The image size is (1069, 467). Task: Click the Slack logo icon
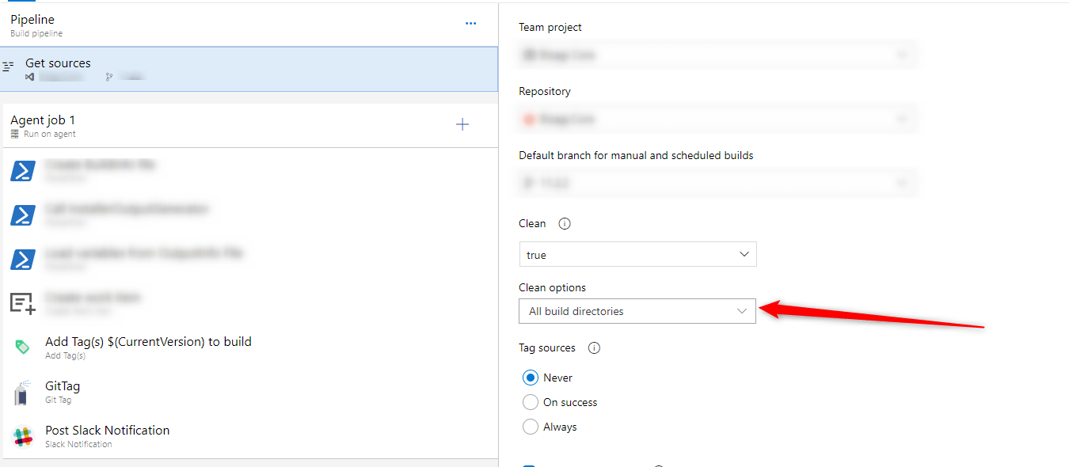point(22,436)
